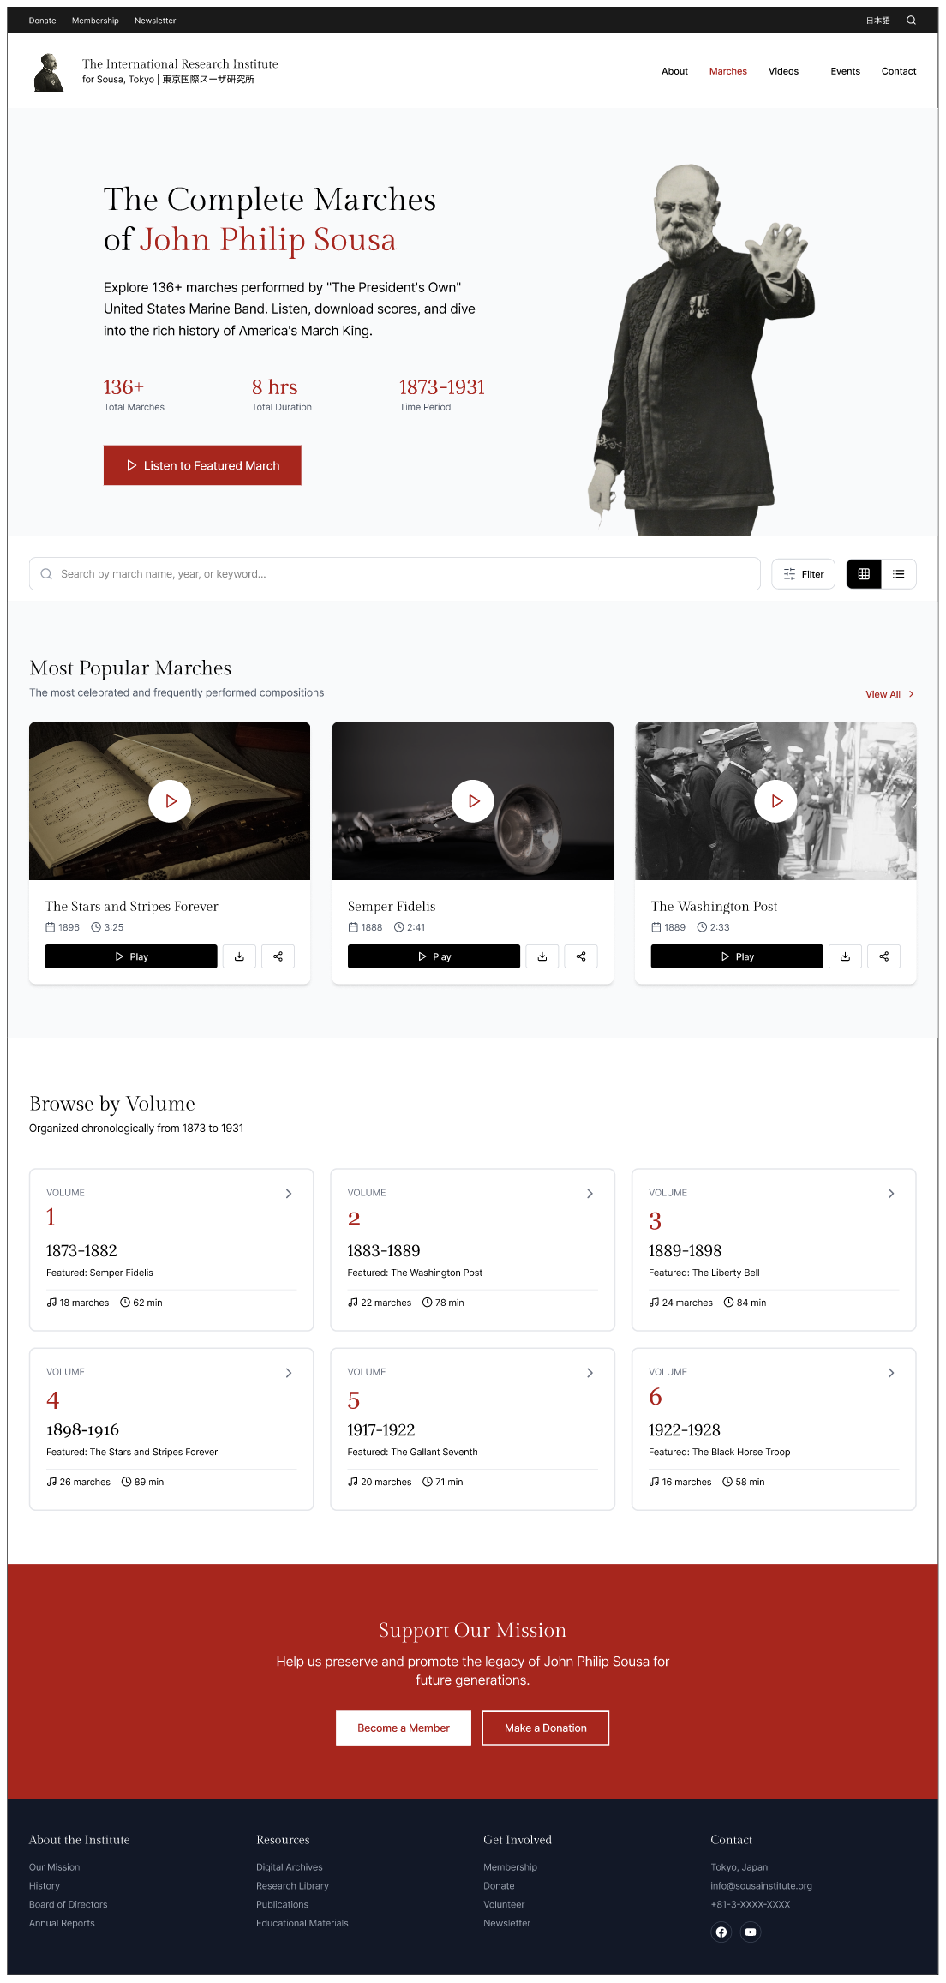Play overlay on Washington Post thumbnail
946x1983 pixels.
click(776, 801)
